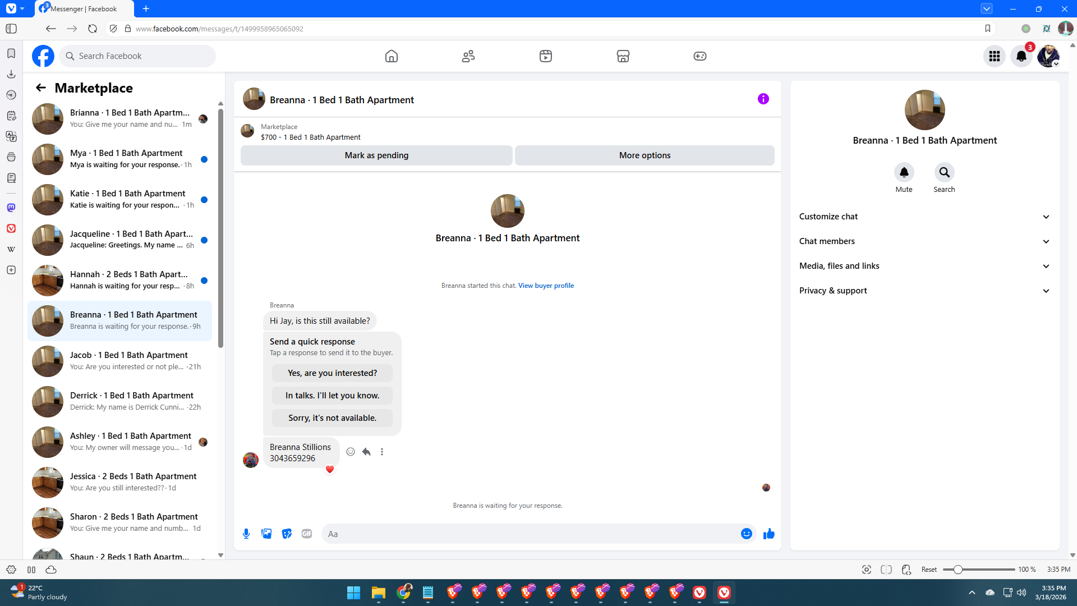Toggle the browser side panel
The height and width of the screenshot is (606, 1077).
pyautogui.click(x=11, y=29)
